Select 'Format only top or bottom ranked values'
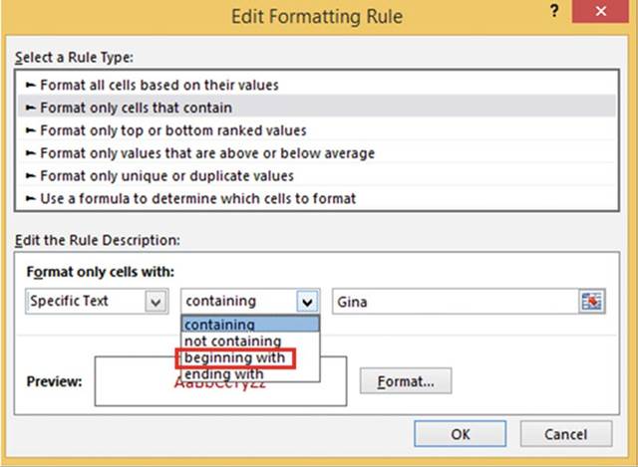This screenshot has width=638, height=467. [x=172, y=130]
